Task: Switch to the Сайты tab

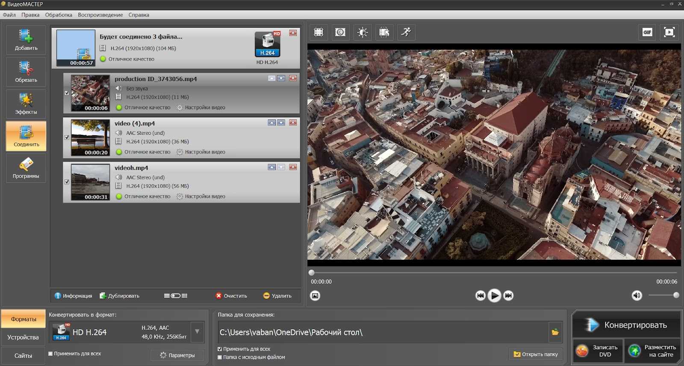Action: pyautogui.click(x=24, y=356)
